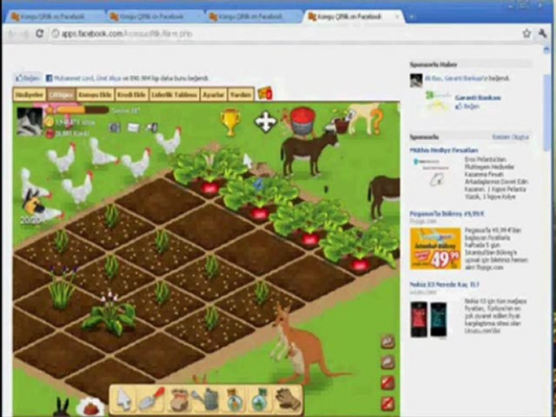Click the camera snapshot icon
The width and height of the screenshot is (556, 417).
115,127
